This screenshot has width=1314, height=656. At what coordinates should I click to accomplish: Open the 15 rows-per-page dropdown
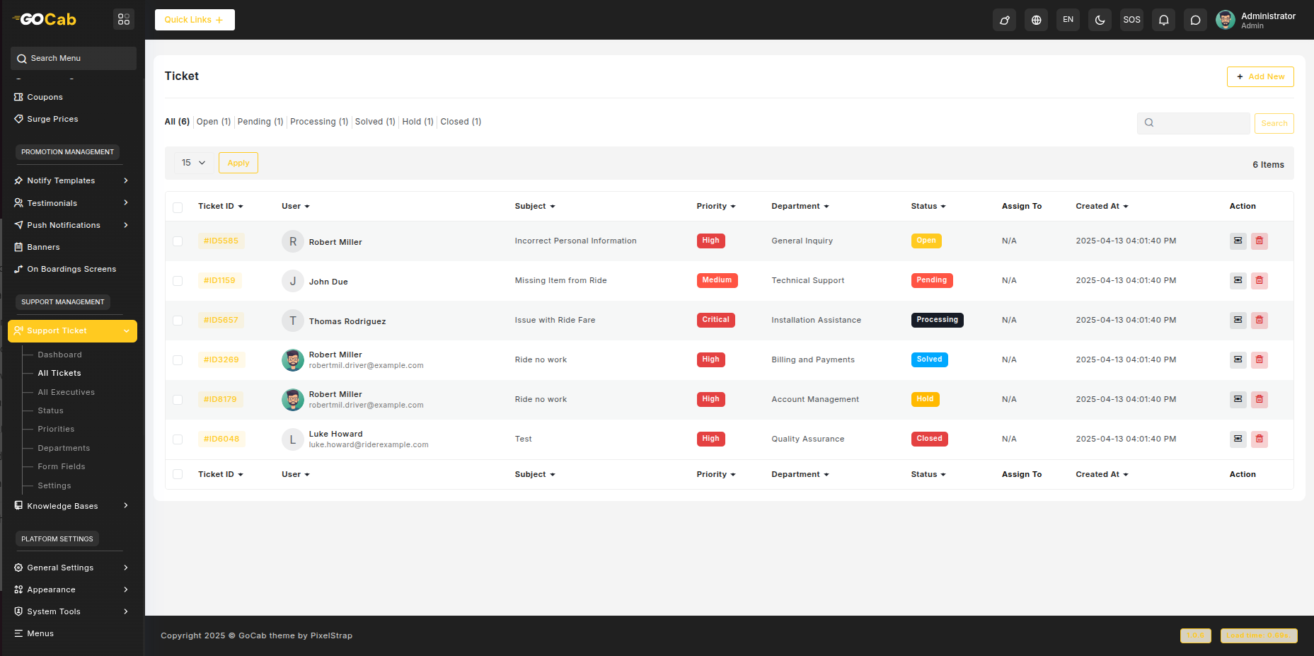pyautogui.click(x=193, y=163)
